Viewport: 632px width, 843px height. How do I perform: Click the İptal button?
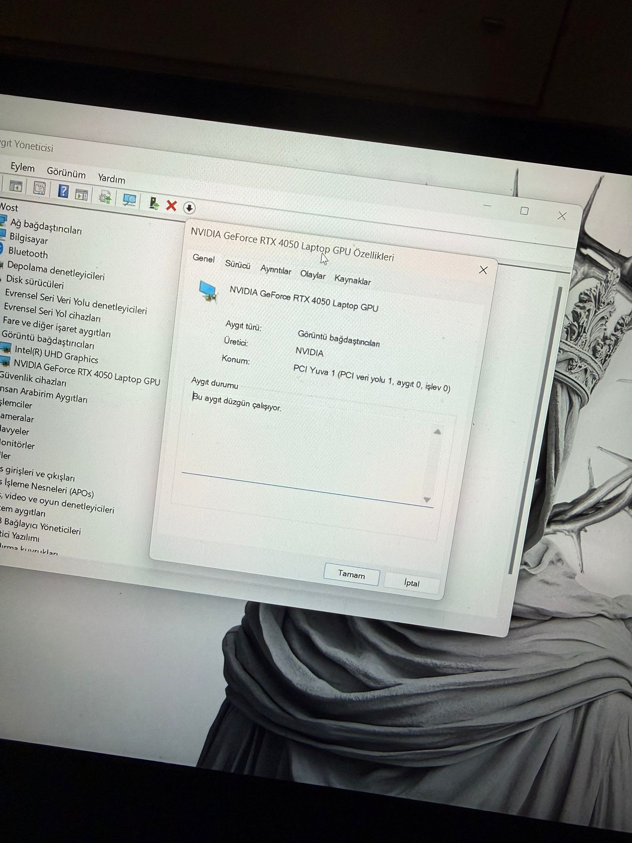411,583
